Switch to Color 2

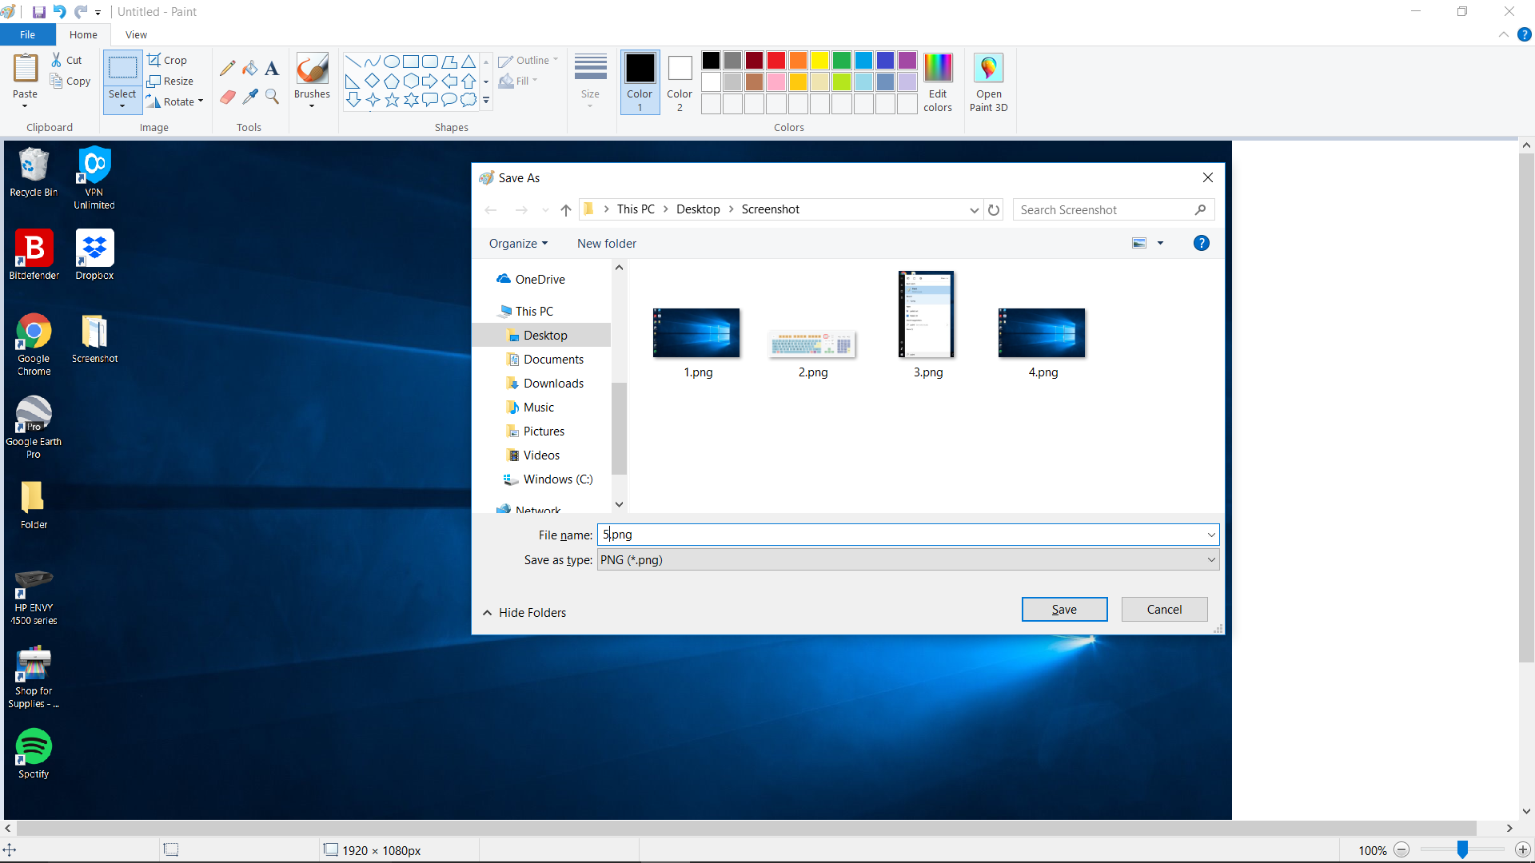coord(679,80)
